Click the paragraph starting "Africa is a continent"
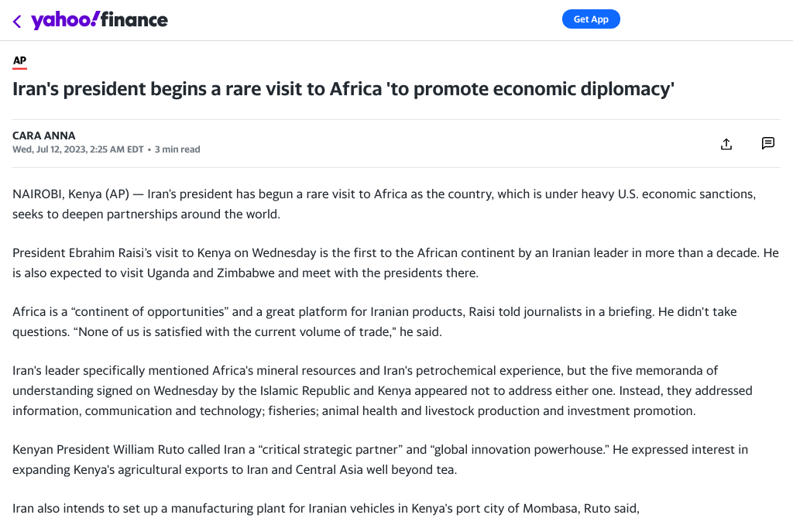The width and height of the screenshot is (793, 525). pyautogui.click(x=374, y=321)
